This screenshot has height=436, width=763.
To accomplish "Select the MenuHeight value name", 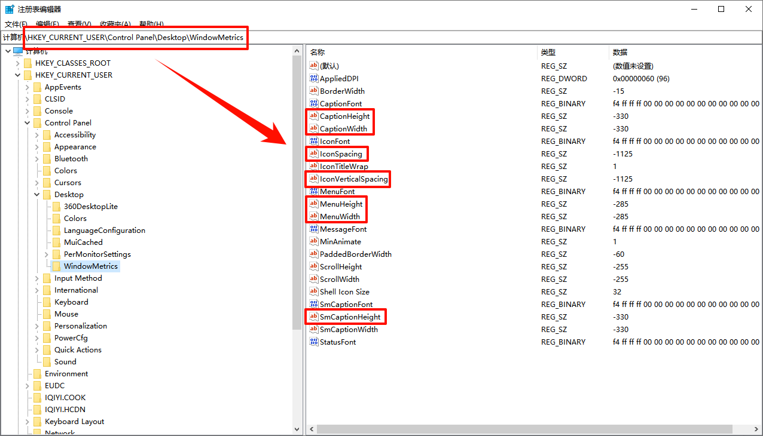I will click(x=341, y=204).
